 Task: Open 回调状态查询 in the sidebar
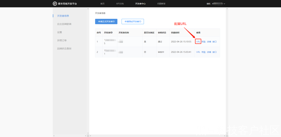64,49
